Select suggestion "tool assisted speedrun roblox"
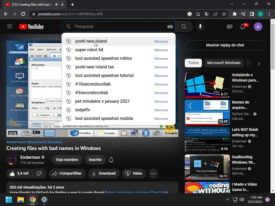This screenshot has height=206, width=275. point(118,58)
